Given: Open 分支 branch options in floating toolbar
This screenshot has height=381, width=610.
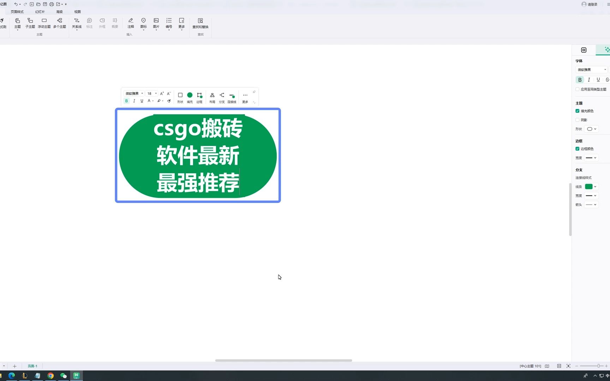Looking at the screenshot, I should [x=222, y=98].
